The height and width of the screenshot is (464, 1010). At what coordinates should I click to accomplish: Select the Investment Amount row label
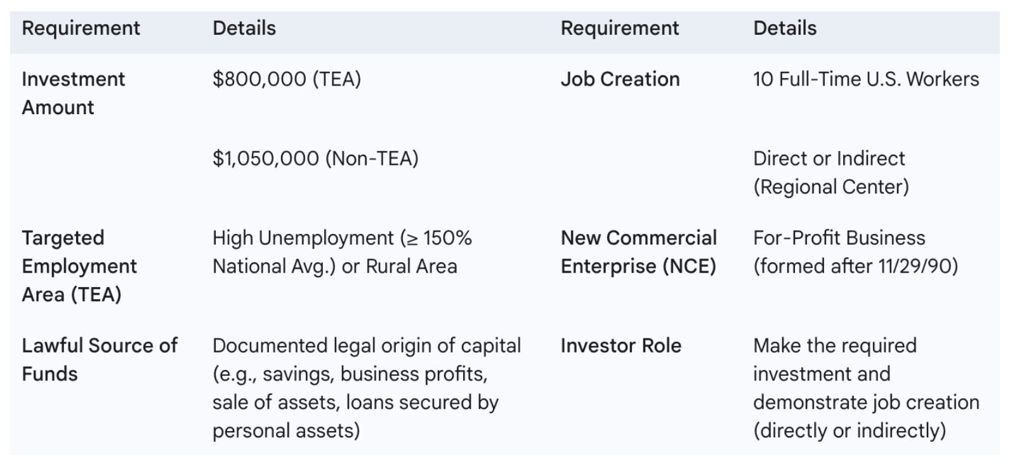(x=73, y=93)
